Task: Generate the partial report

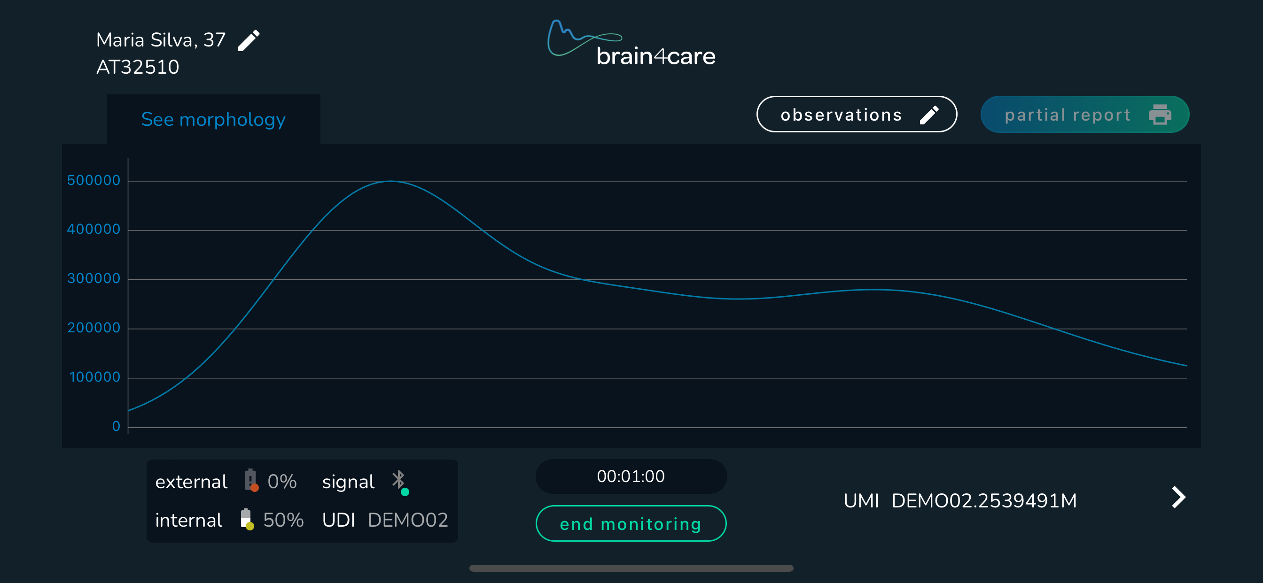Action: tap(1084, 114)
